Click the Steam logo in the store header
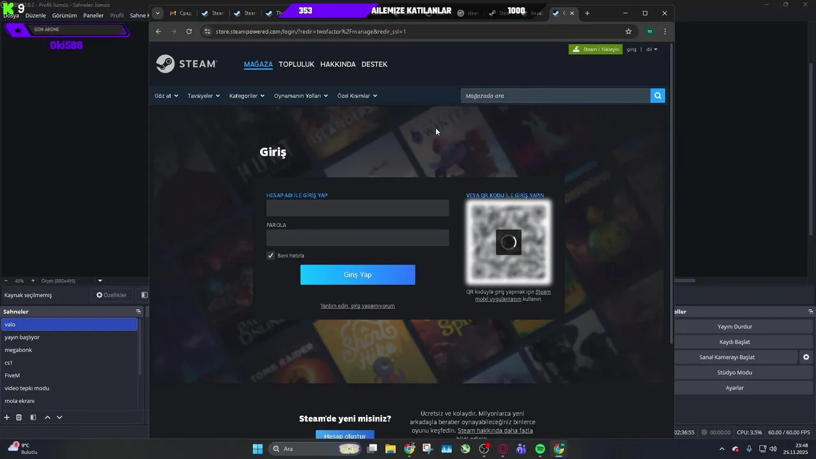The width and height of the screenshot is (816, 459). pos(186,64)
